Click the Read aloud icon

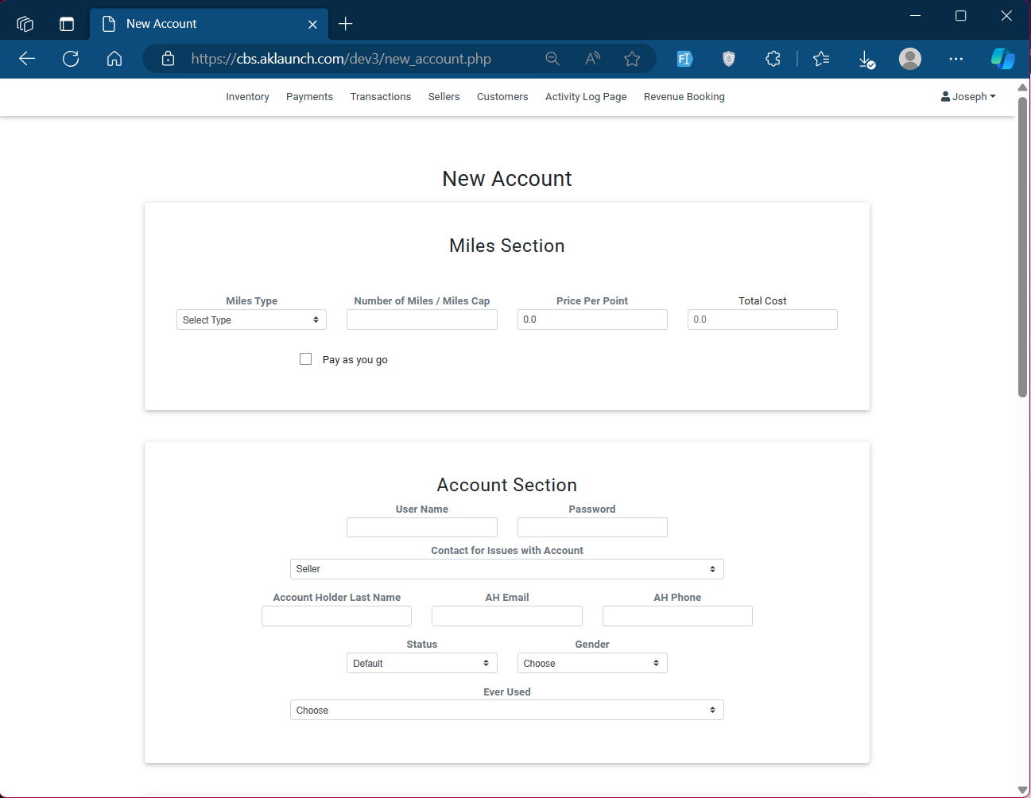[592, 59]
